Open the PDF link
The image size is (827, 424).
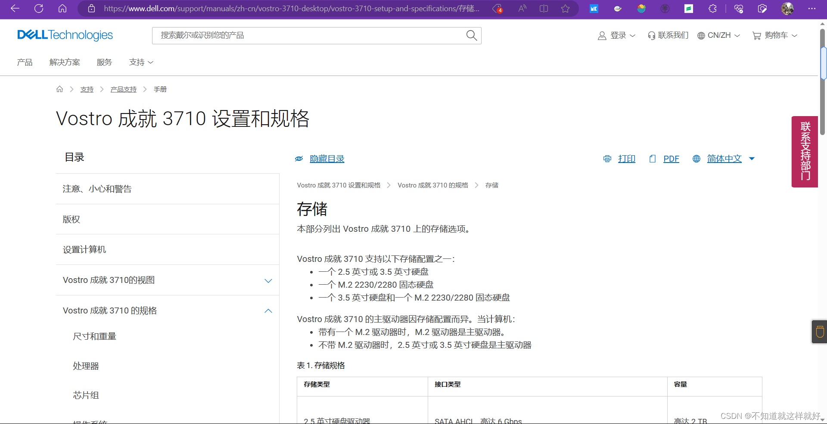click(671, 159)
